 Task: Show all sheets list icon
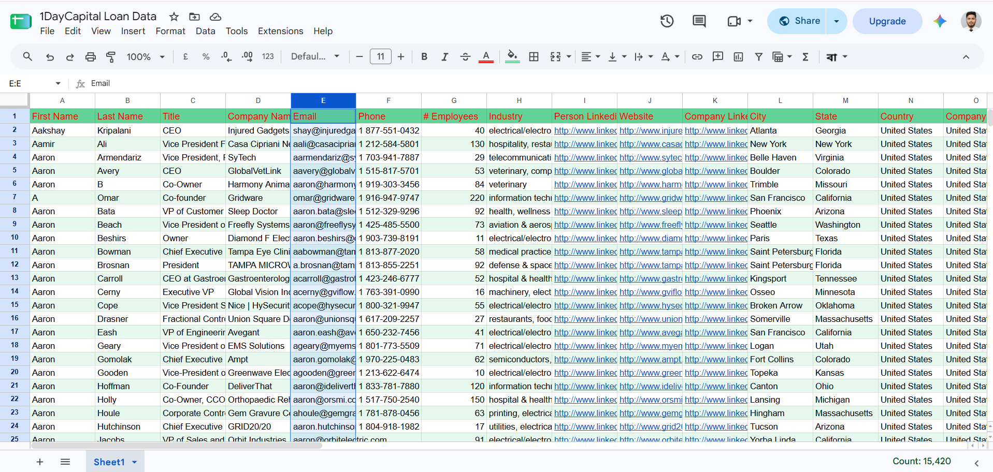tap(65, 462)
